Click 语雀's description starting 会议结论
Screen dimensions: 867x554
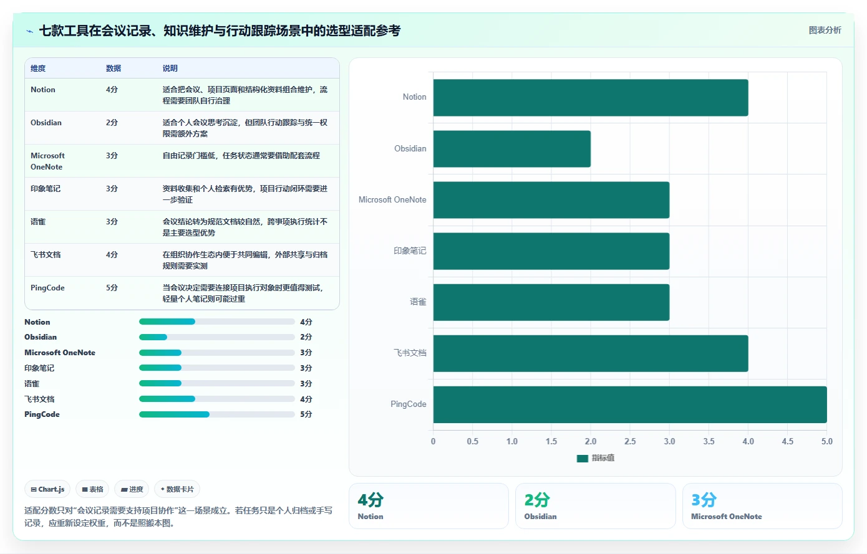(245, 227)
